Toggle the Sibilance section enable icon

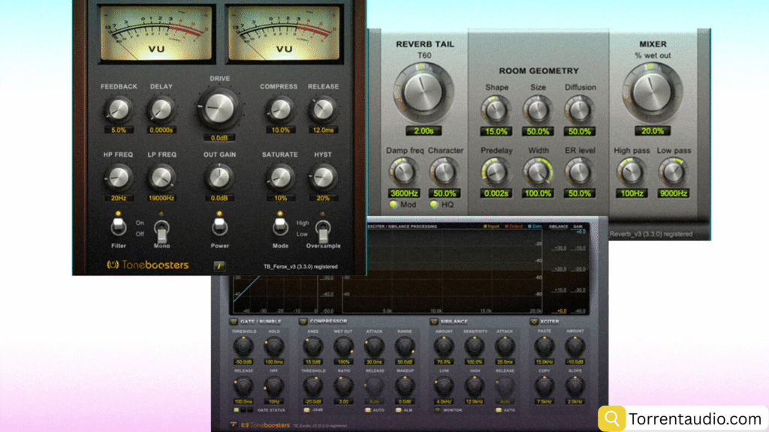click(434, 322)
